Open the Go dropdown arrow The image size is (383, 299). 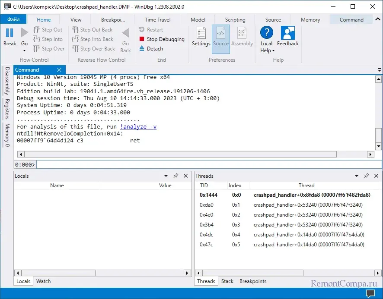25,51
